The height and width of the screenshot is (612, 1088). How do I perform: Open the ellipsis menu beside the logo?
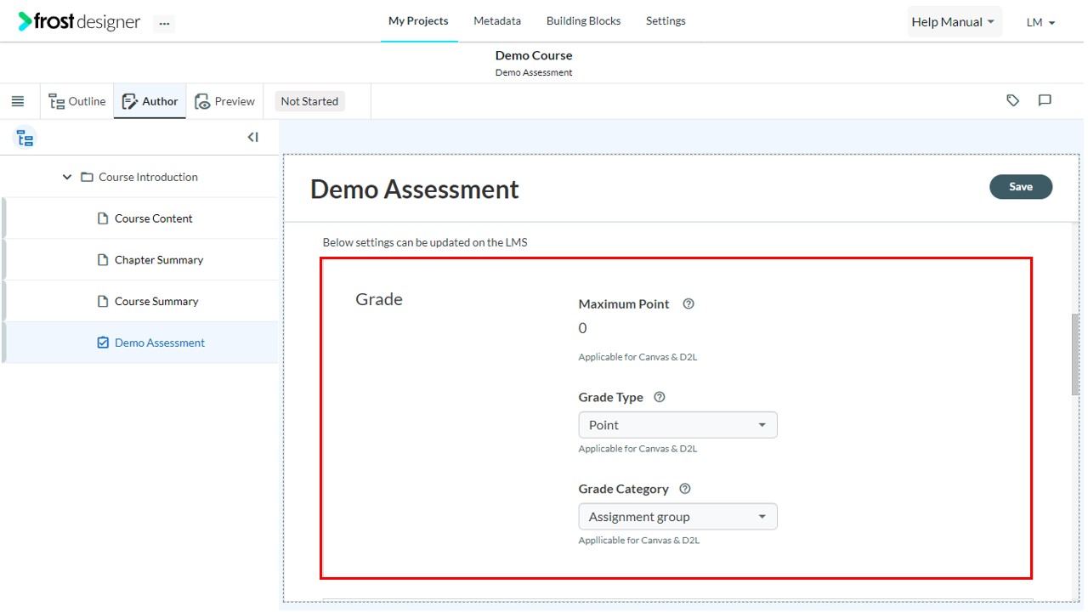click(164, 24)
